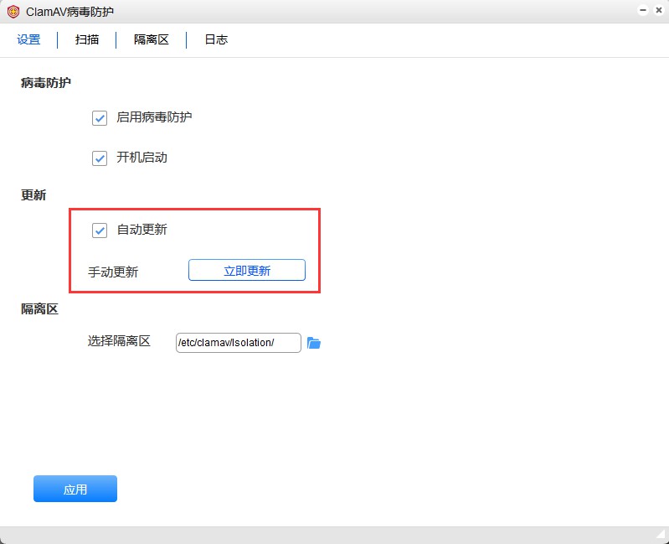The width and height of the screenshot is (669, 544).
Task: Click the 病毒防护 section heading
Action: click(46, 83)
